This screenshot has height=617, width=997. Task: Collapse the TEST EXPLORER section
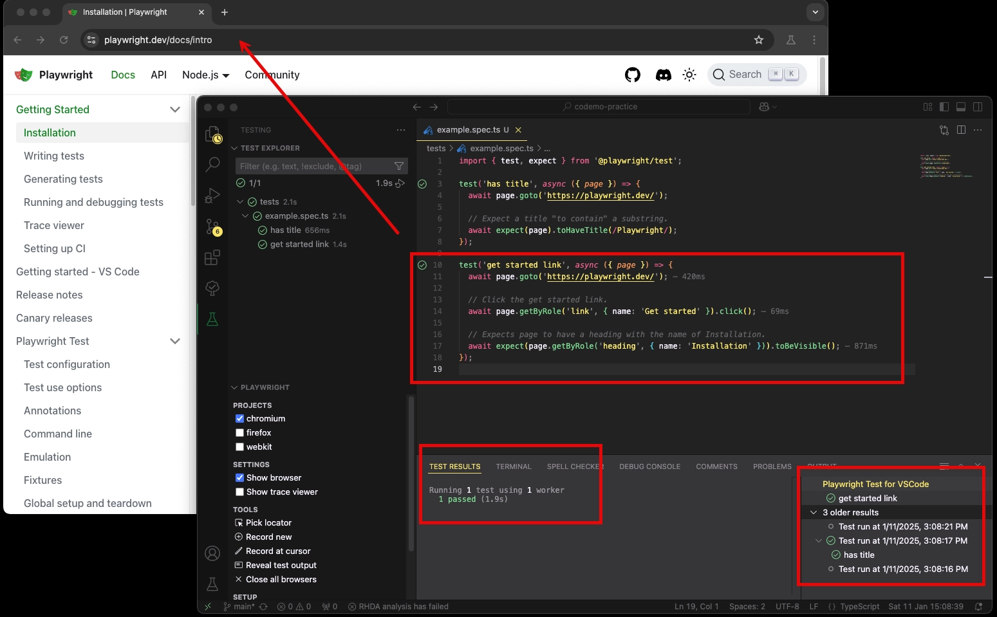tap(234, 148)
